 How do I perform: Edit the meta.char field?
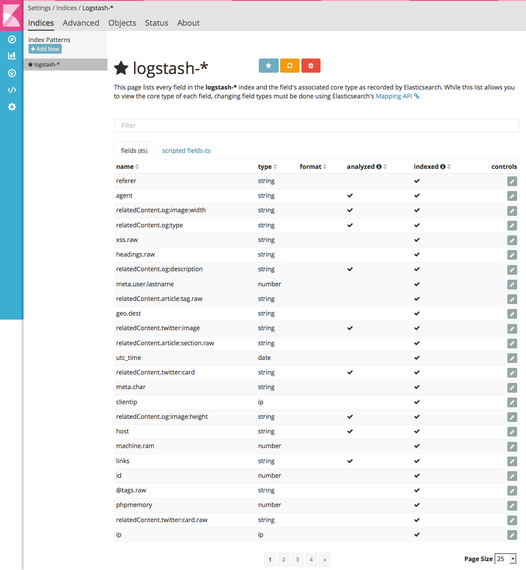point(512,388)
